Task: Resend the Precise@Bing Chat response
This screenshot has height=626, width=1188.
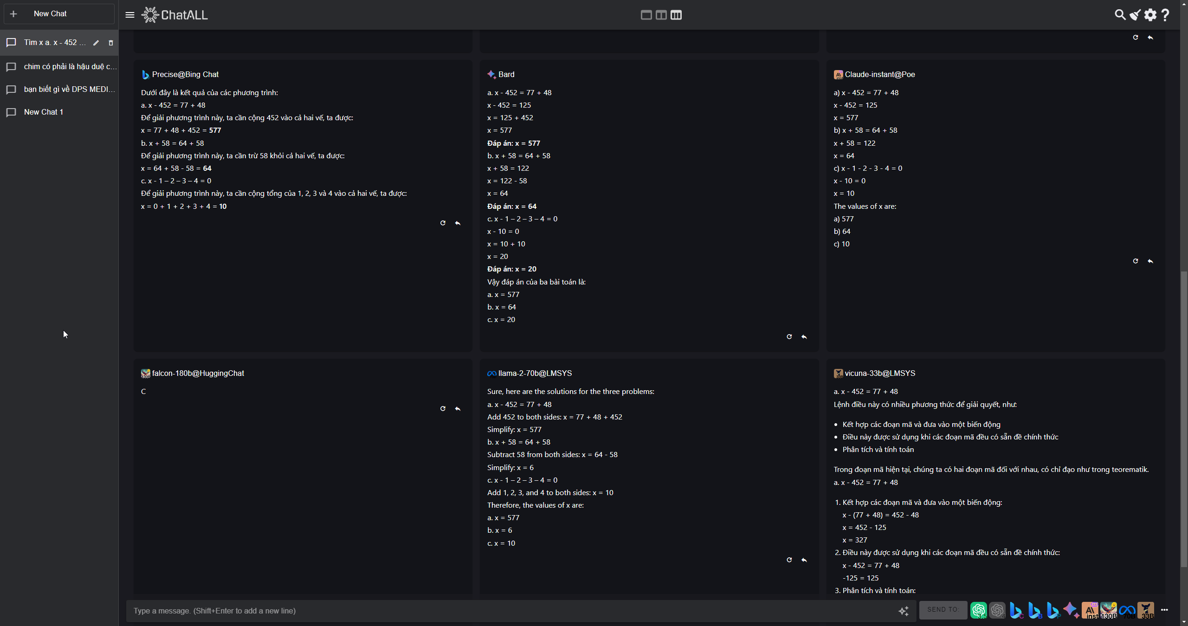Action: click(x=443, y=223)
